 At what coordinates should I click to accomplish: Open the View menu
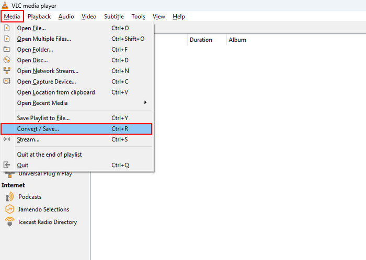[159, 17]
